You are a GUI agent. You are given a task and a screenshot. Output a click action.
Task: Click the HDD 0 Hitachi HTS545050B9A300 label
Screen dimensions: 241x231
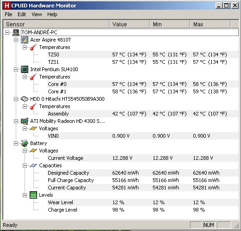[x=67, y=99]
